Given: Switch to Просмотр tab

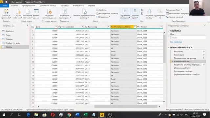Looking at the screenshot, I should [x=64, y=6].
